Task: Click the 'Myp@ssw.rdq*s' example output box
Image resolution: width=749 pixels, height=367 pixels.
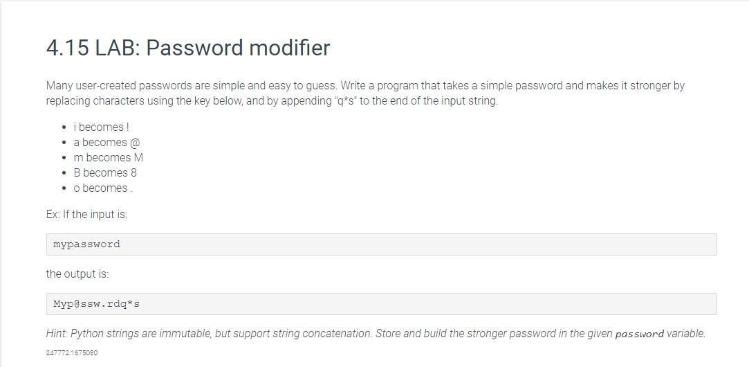Action: coord(381,304)
